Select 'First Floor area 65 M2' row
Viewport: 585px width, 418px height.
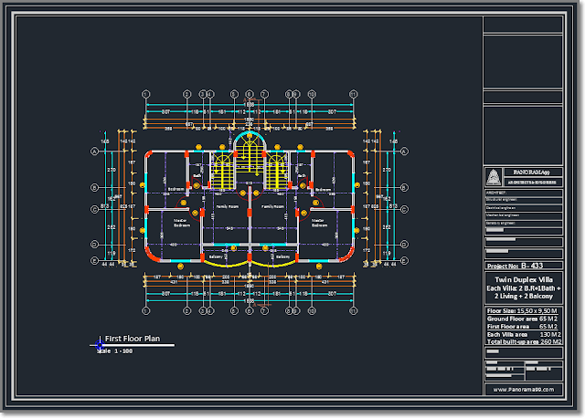point(522,327)
